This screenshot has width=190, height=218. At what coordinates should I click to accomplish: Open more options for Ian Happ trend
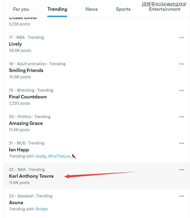pos(182,143)
